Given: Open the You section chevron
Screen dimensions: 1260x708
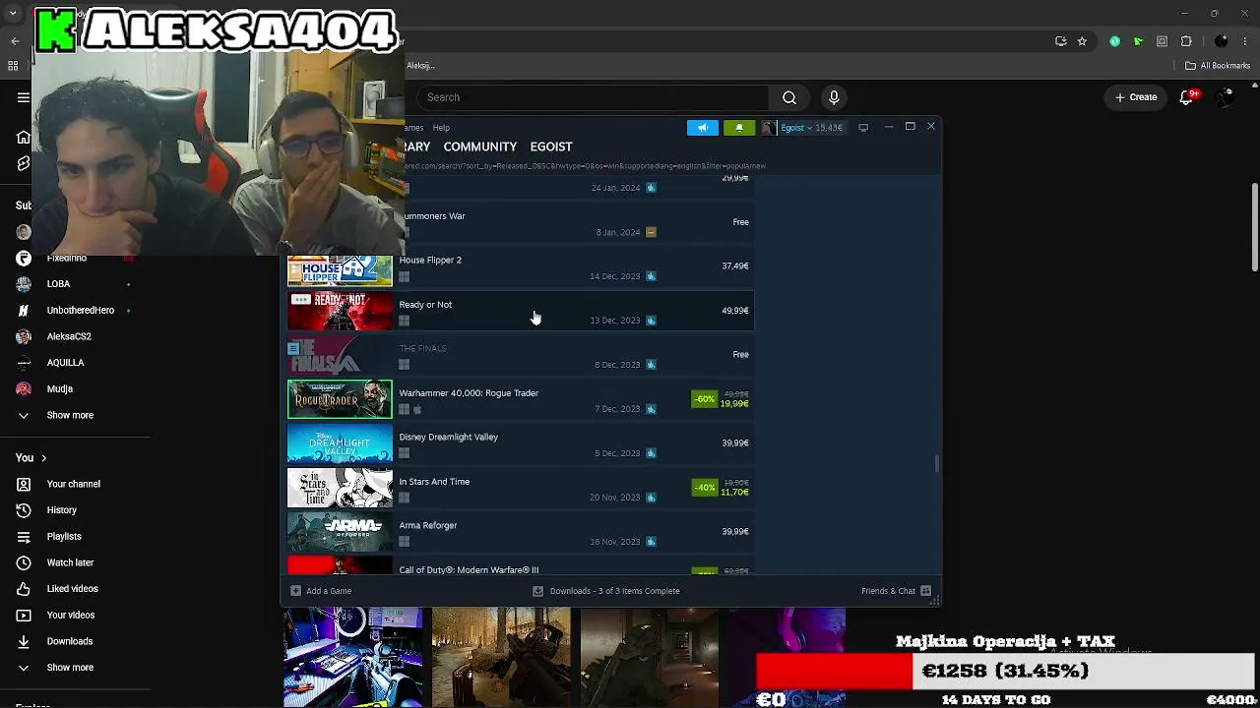Looking at the screenshot, I should 44,458.
